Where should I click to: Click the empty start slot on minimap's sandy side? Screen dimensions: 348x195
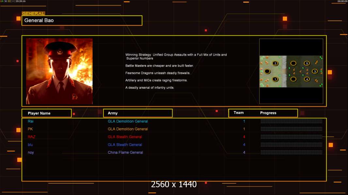267,71
